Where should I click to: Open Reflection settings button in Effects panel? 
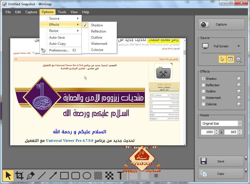coord(239,85)
